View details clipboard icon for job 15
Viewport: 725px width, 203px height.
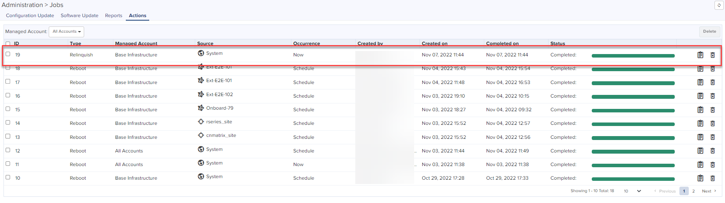click(x=700, y=110)
